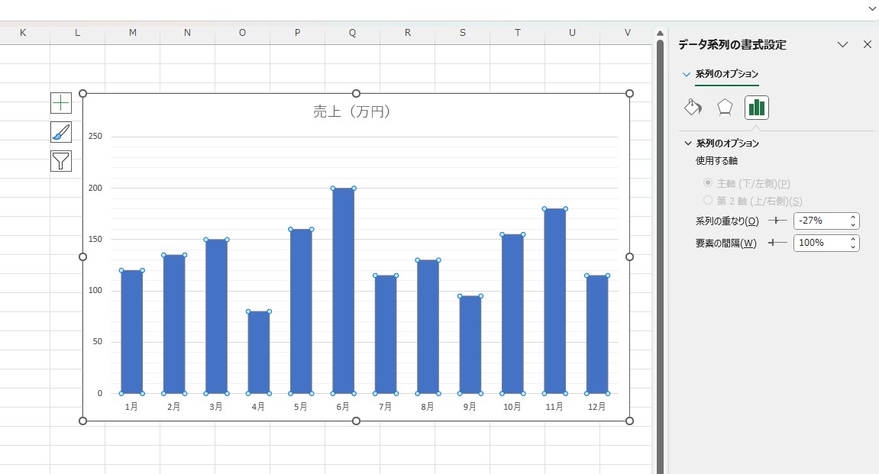Viewport: 879px width, 474px height.
Task: Click the 要素の間隔 100% input field
Action: click(x=820, y=243)
